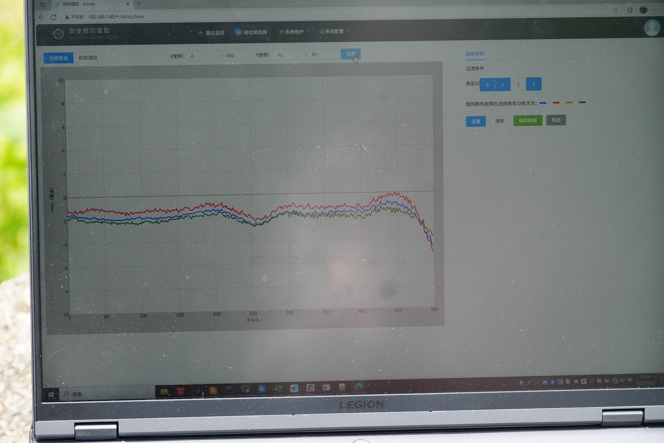
Task: Deselect 角反ID 0 filter
Action: [487, 84]
